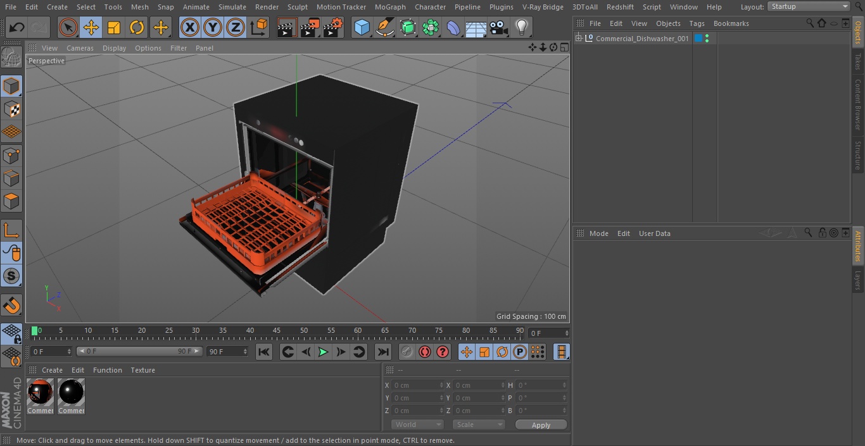Click the Undo arrow icon
865x446 pixels.
17,27
